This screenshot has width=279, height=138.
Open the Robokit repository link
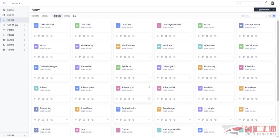[43, 87]
